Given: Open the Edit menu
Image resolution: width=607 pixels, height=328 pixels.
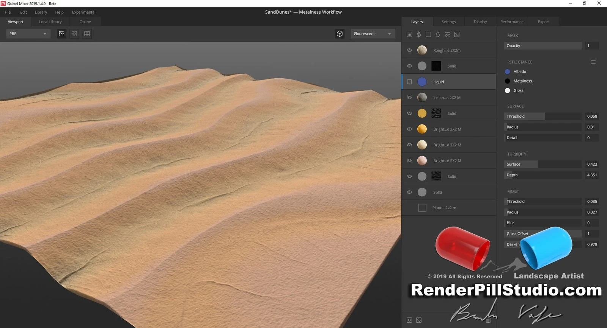Looking at the screenshot, I should [24, 12].
